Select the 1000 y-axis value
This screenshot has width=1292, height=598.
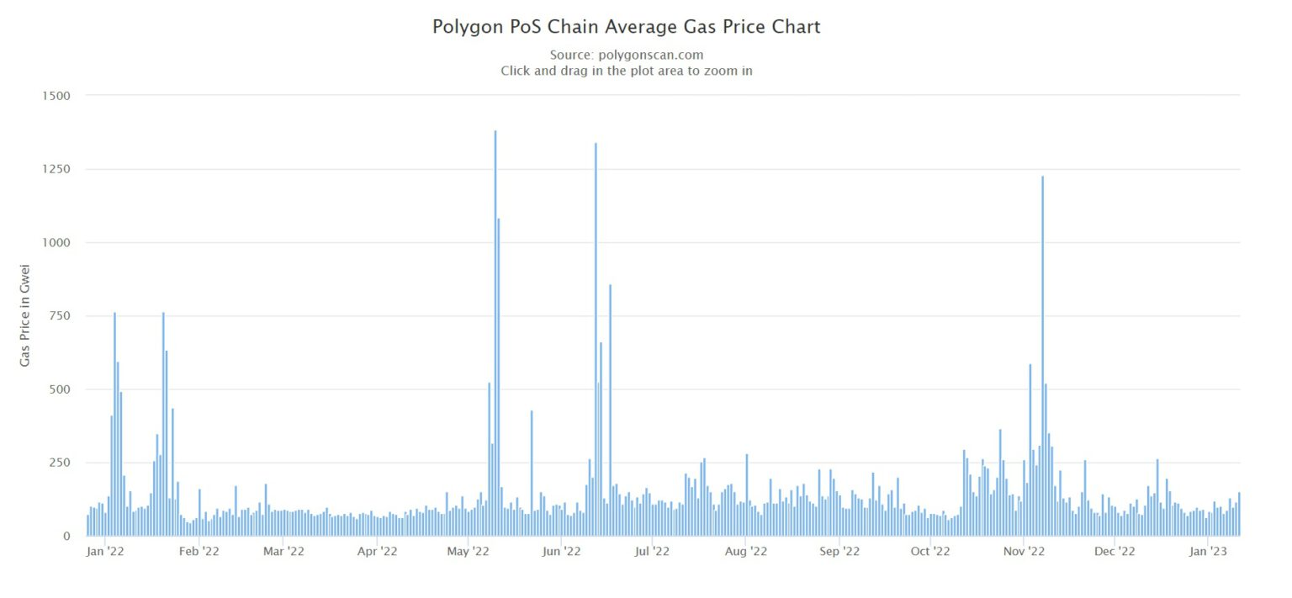pos(56,243)
